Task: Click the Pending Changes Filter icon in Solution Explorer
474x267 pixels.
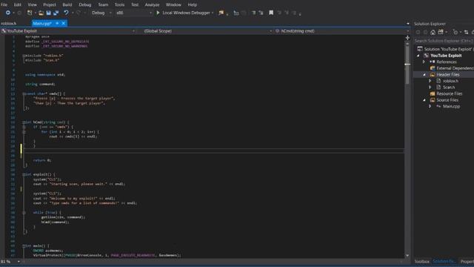Action: [x=455, y=32]
